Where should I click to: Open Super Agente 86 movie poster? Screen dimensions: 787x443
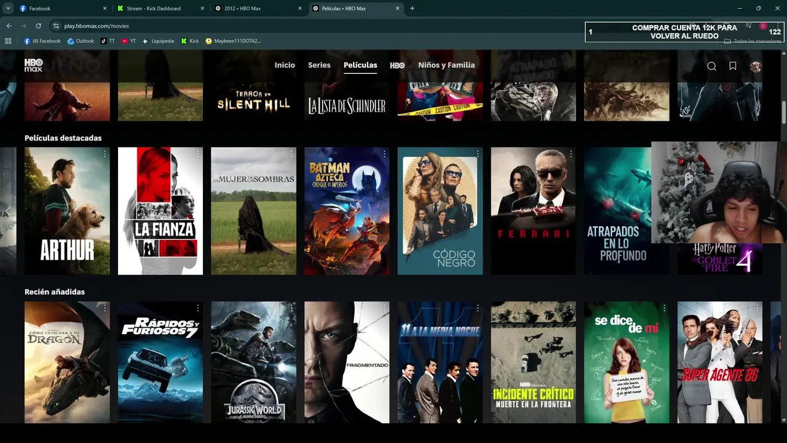tap(719, 362)
